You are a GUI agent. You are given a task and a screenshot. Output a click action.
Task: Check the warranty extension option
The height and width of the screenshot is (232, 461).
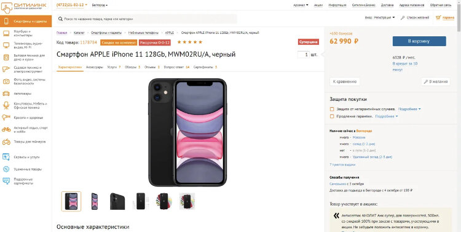[332, 116]
